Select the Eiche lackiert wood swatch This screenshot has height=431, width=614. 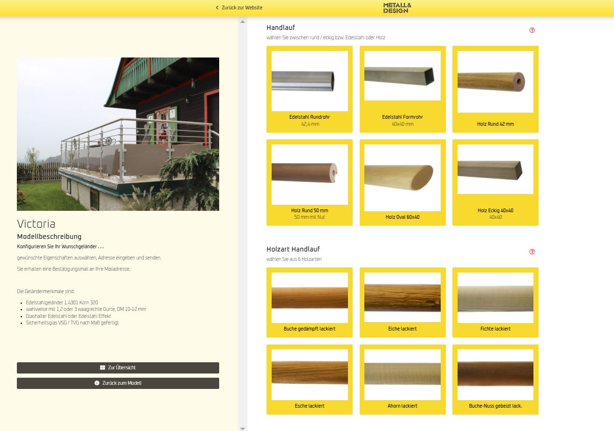402,302
